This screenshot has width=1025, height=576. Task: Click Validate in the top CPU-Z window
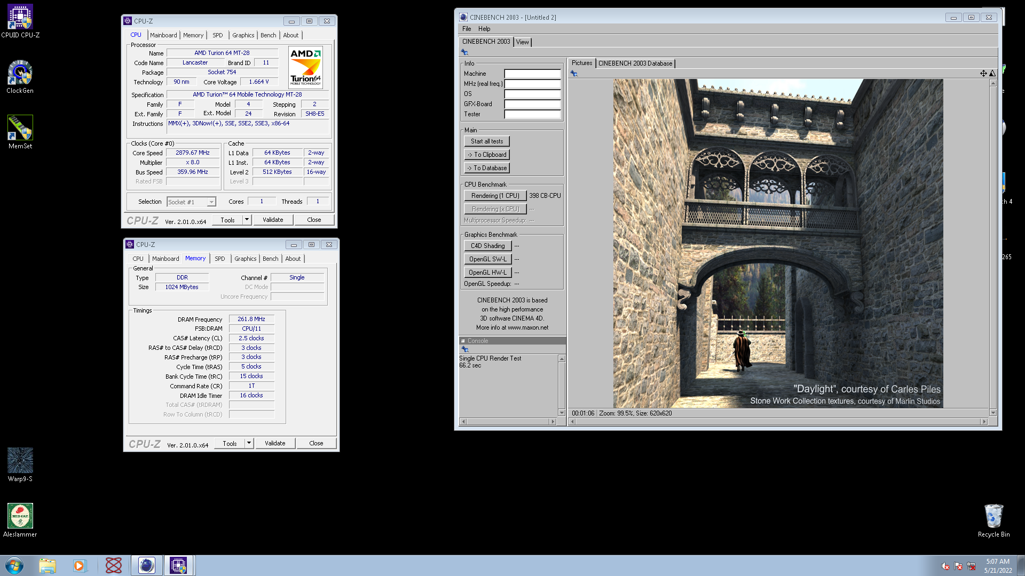[273, 220]
